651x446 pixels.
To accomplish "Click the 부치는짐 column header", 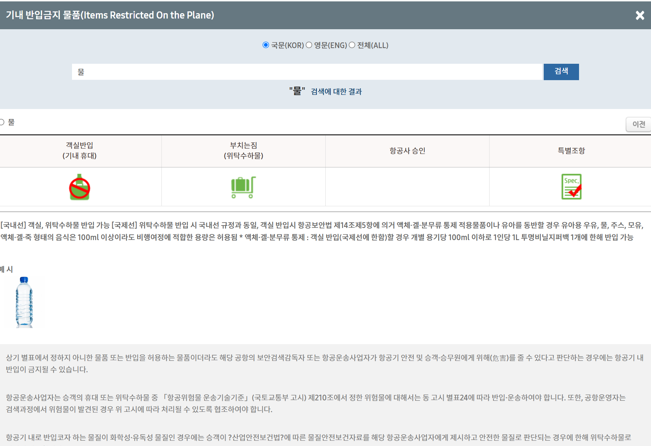I will [243, 150].
